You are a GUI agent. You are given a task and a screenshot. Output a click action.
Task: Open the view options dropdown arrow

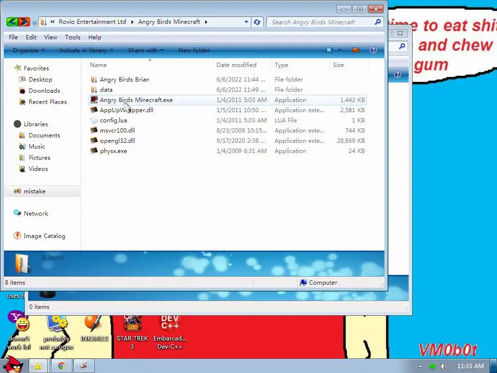[339, 50]
